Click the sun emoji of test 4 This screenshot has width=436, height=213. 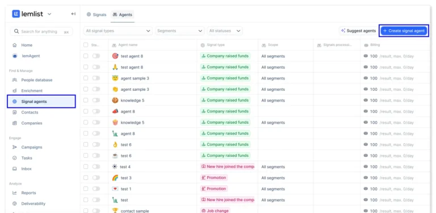click(x=115, y=166)
